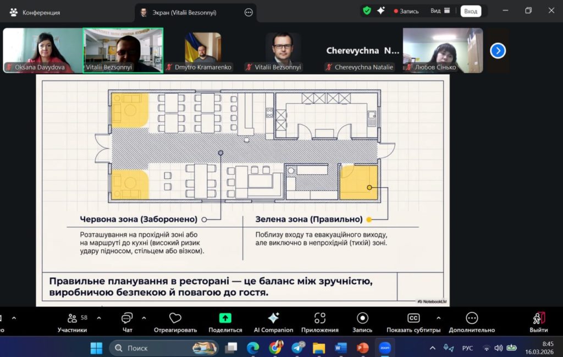Screen dimensions: 563x357
Task: Click the green encryption shield icon
Action: coord(367,10)
